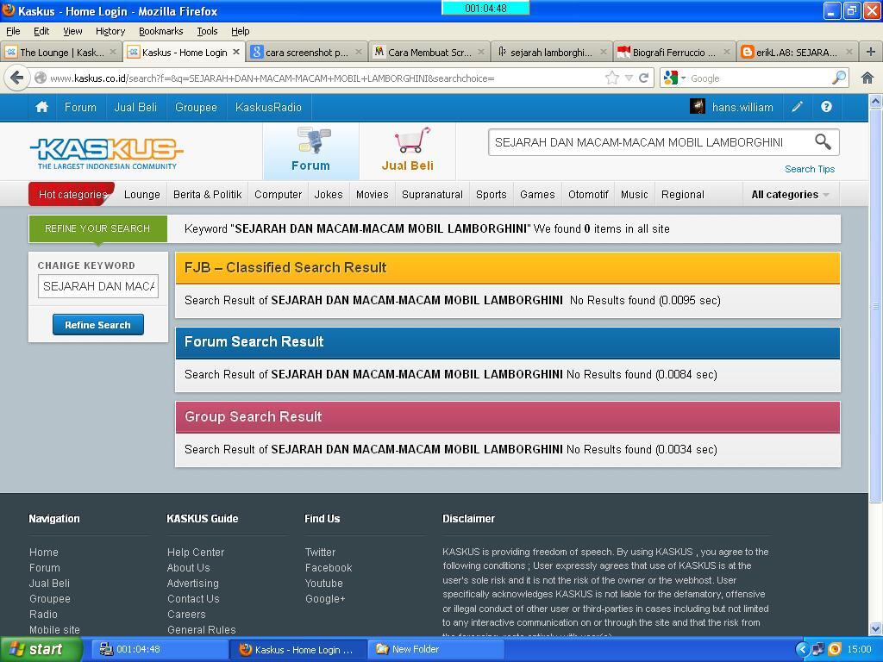Viewport: 883px width, 662px height.
Task: Open Google search engine dropdown
Action: (674, 78)
